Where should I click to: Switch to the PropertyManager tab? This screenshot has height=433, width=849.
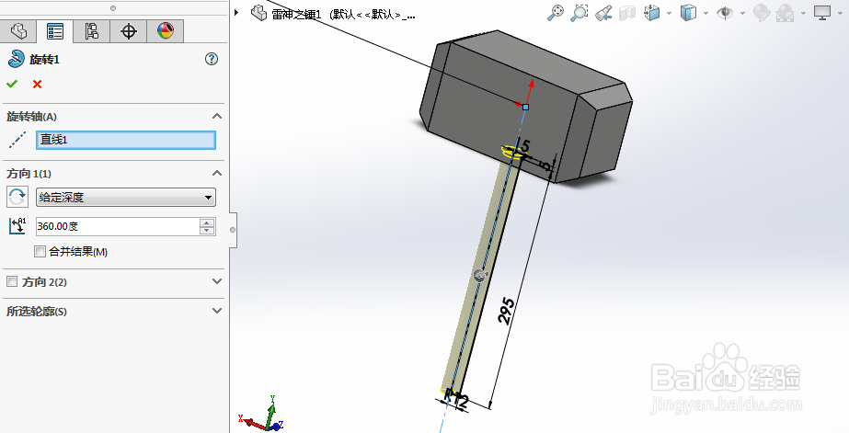click(54, 31)
